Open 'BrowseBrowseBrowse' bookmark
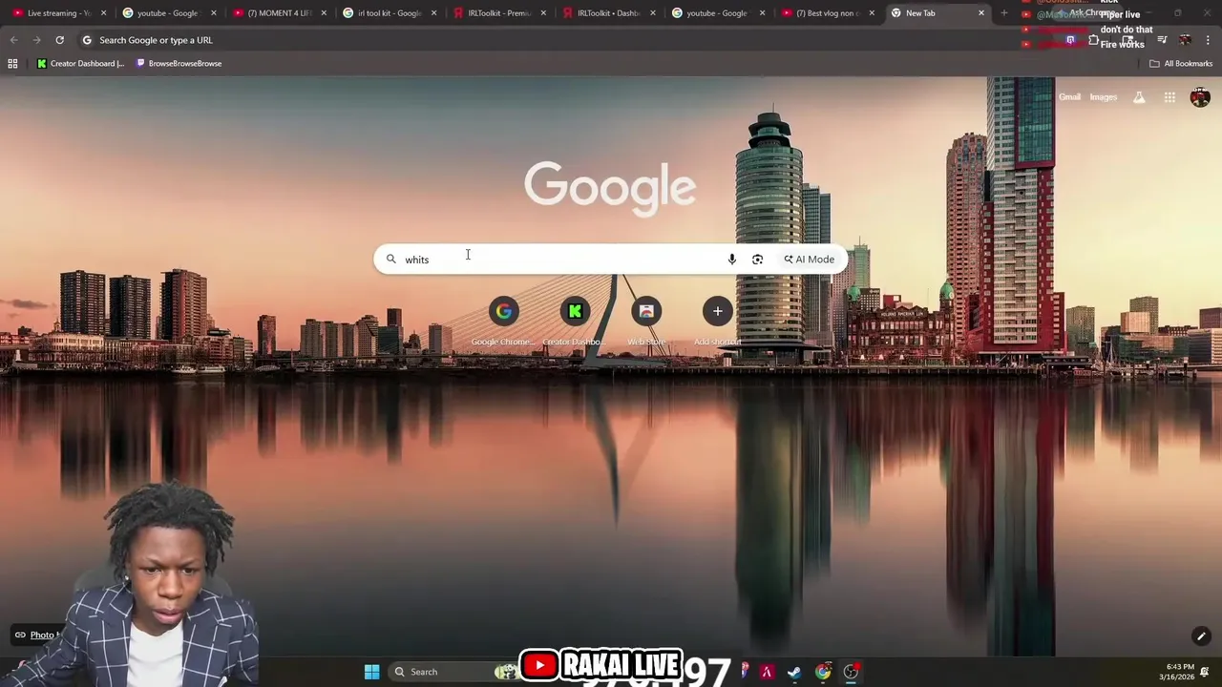Viewport: 1222px width, 687px height. [x=179, y=63]
